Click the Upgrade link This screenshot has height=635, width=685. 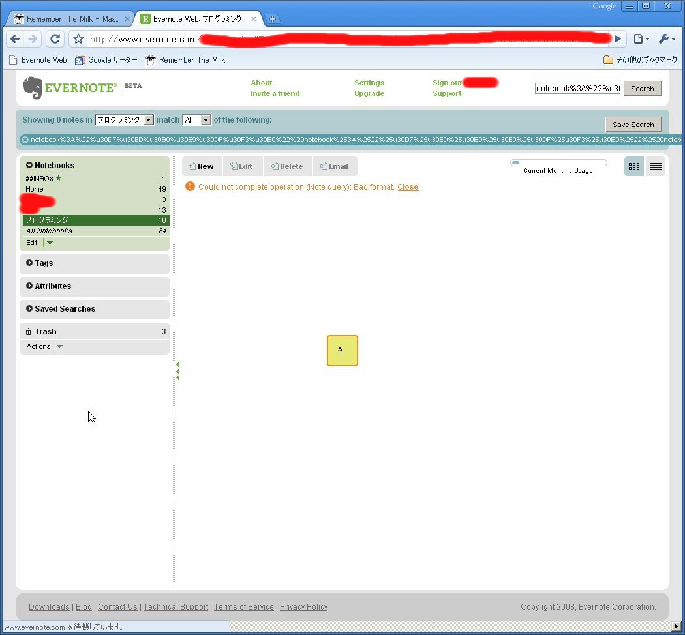pos(369,93)
